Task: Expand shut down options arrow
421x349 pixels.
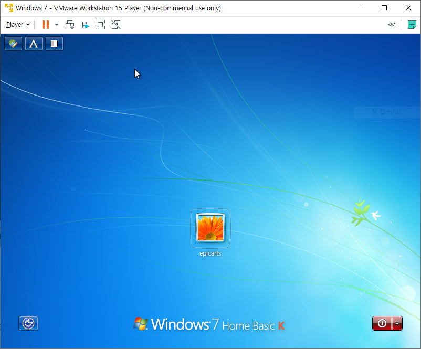Action: tap(397, 323)
